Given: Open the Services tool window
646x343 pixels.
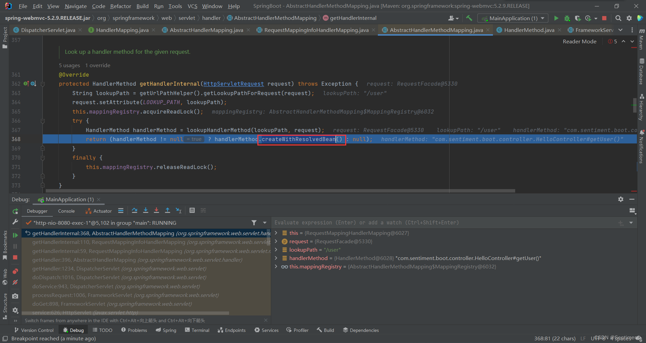Looking at the screenshot, I should click(x=266, y=330).
